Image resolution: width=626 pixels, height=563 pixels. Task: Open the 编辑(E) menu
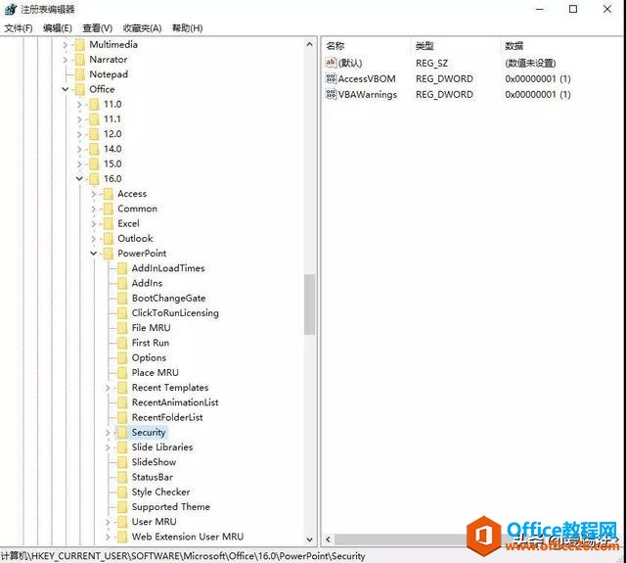[58, 28]
